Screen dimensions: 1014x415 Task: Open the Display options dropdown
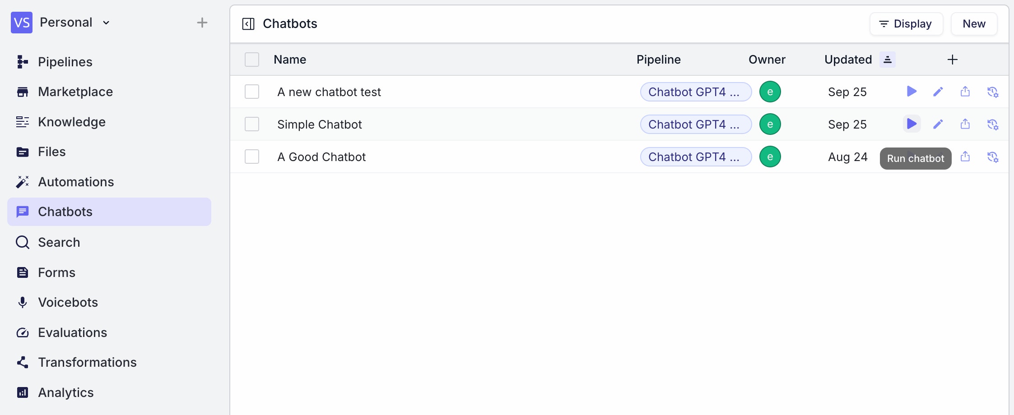click(x=906, y=23)
